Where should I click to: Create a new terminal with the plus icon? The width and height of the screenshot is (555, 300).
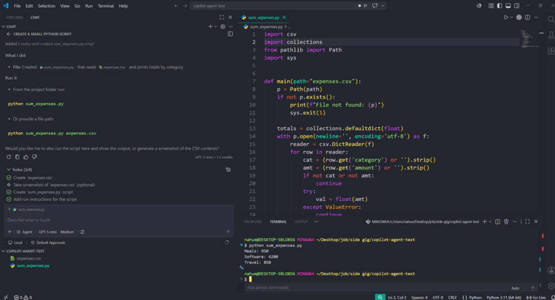(485, 221)
